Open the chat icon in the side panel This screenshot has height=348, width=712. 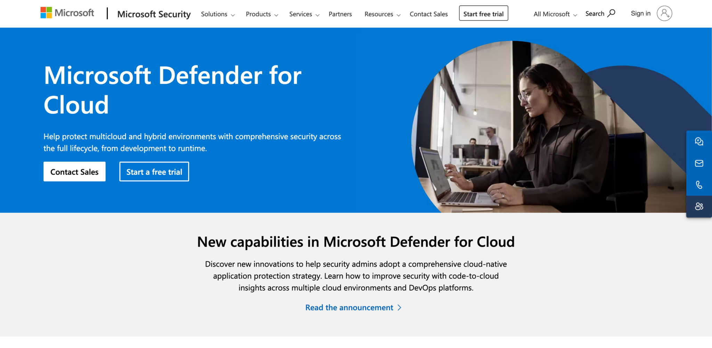[699, 142]
